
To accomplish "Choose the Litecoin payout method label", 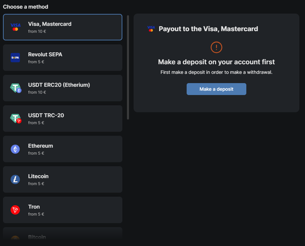I will tap(38, 176).
